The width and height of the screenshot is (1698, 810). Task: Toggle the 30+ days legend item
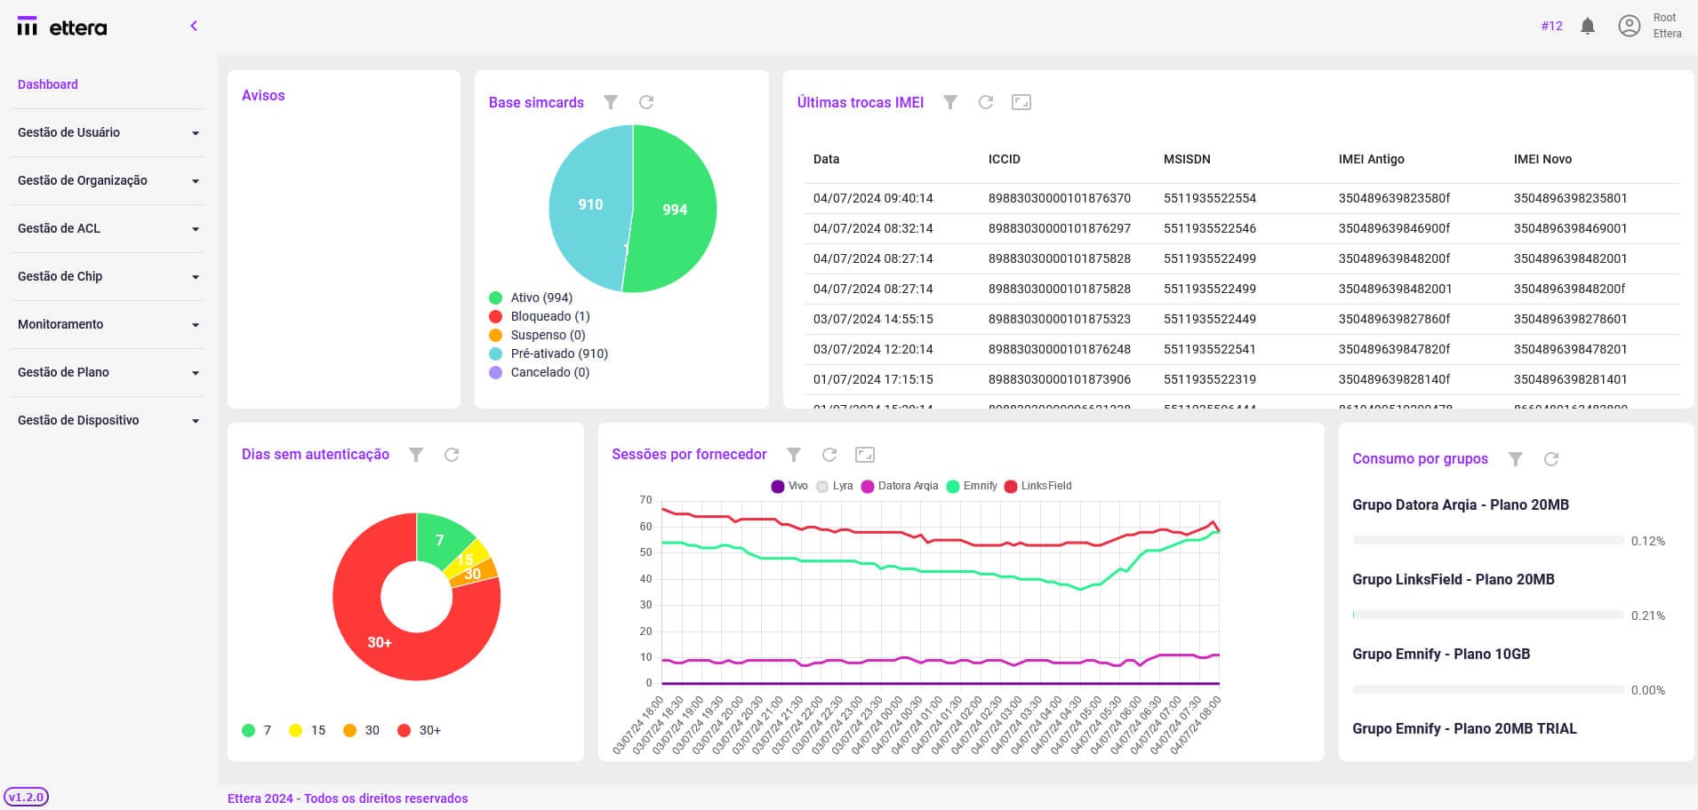419,730
